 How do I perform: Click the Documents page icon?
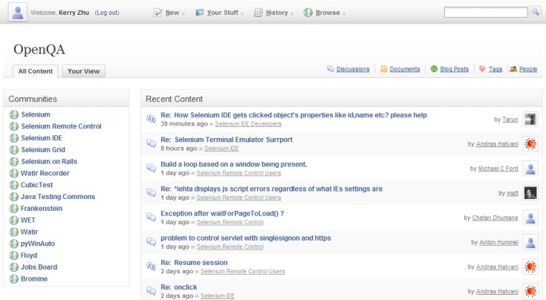pyautogui.click(x=383, y=69)
